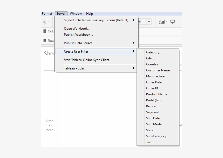The width and height of the screenshot is (223, 158).
Task: Click the Rows shelf icon
Action: click(44, 41)
